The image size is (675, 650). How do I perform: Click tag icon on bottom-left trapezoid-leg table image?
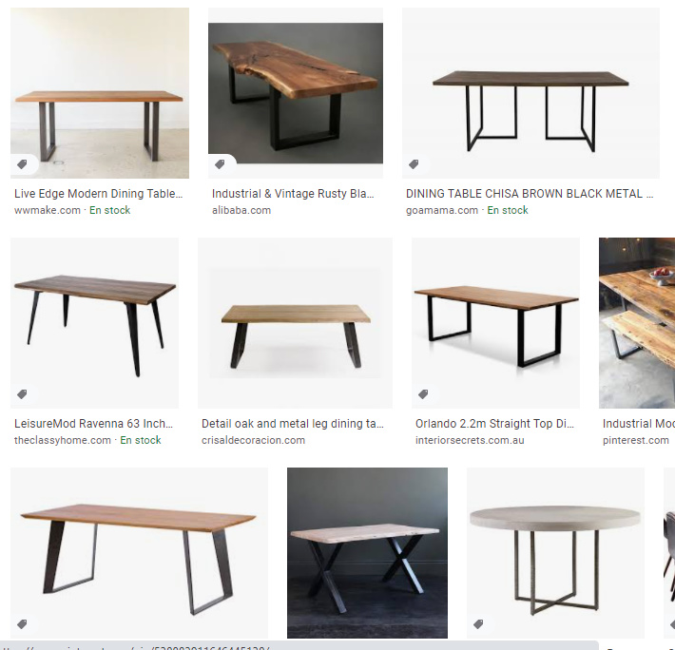click(22, 624)
